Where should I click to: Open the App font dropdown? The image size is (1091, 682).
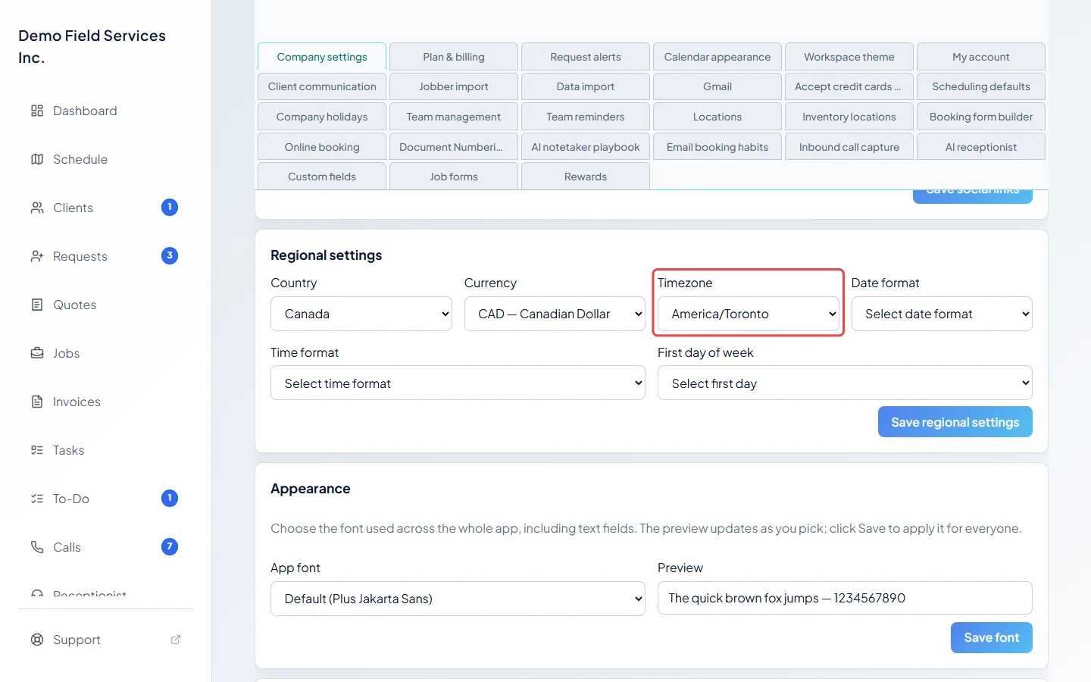458,599
